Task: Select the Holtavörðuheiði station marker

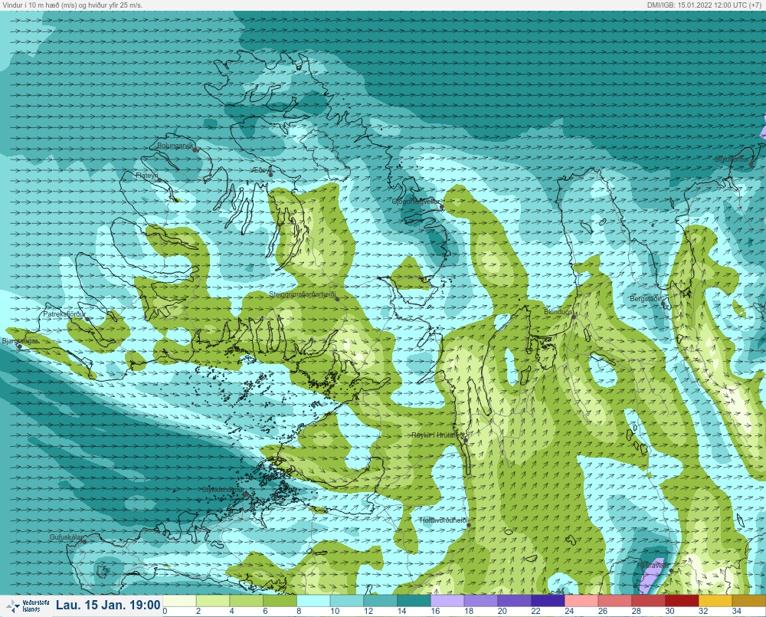Action: (x=469, y=526)
